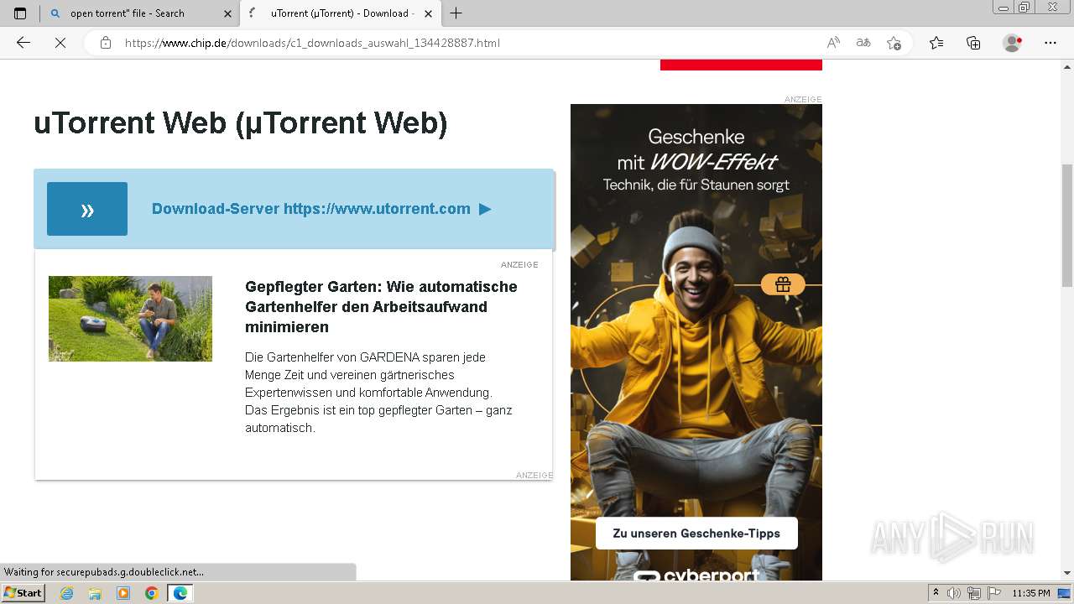Screen dimensions: 1074x604
Task: Open the Read aloud icon
Action: point(833,43)
